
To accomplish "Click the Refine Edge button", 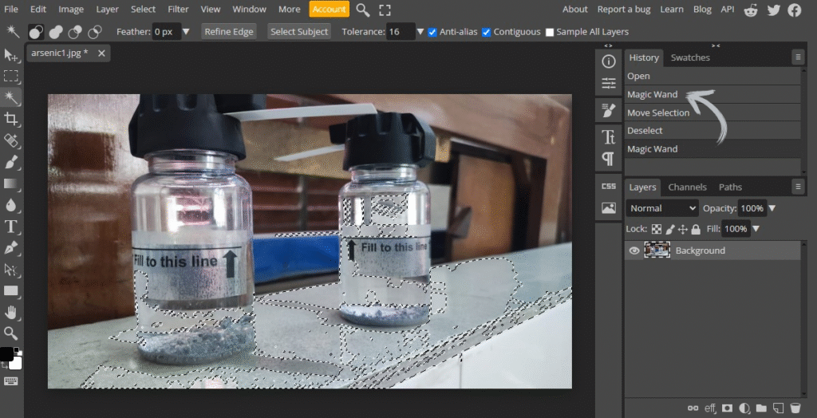I will click(x=228, y=32).
